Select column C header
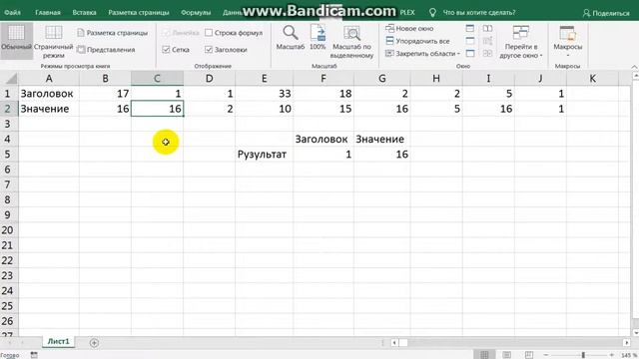 [x=157, y=78]
